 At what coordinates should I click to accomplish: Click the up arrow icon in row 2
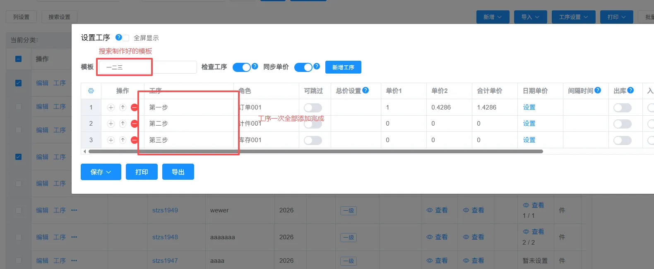pos(123,124)
